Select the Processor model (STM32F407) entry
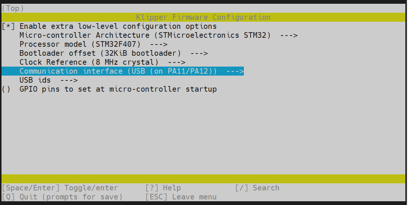 80,45
